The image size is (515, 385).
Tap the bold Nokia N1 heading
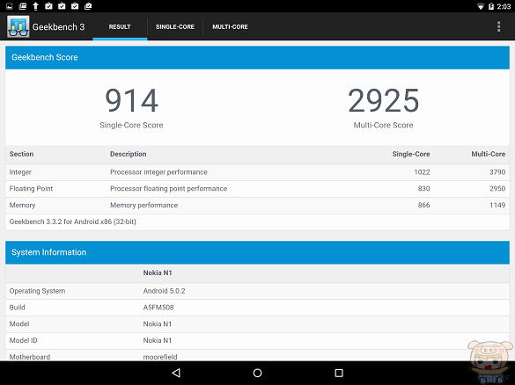(158, 272)
